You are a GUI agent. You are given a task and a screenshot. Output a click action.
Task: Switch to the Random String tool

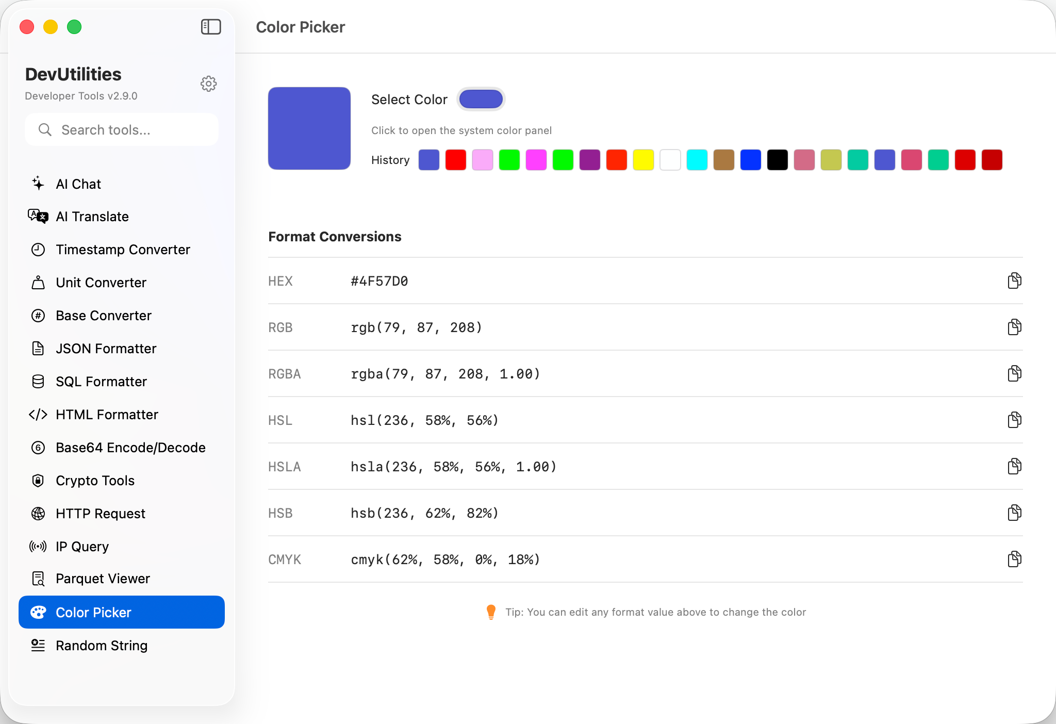[101, 645]
